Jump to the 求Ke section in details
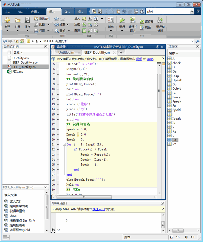The image size is (203, 242). pyautogui.click(x=13, y=216)
